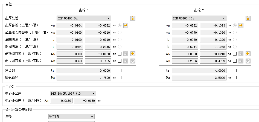Click 中心距容差 upper limit field 0.0630

point(61,101)
